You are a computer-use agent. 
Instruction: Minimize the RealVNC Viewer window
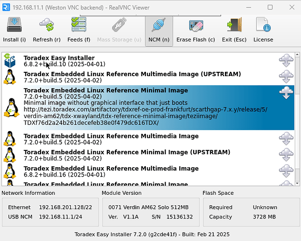click(249, 8)
